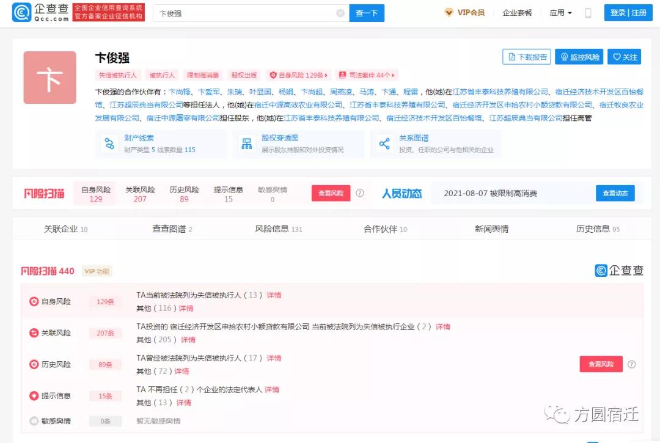Screen dimensions: 660x443
Task: Click the 监控风险 button
Action: (579, 57)
